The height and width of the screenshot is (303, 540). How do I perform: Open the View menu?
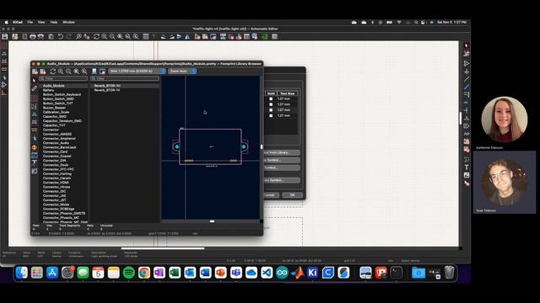coord(41,22)
